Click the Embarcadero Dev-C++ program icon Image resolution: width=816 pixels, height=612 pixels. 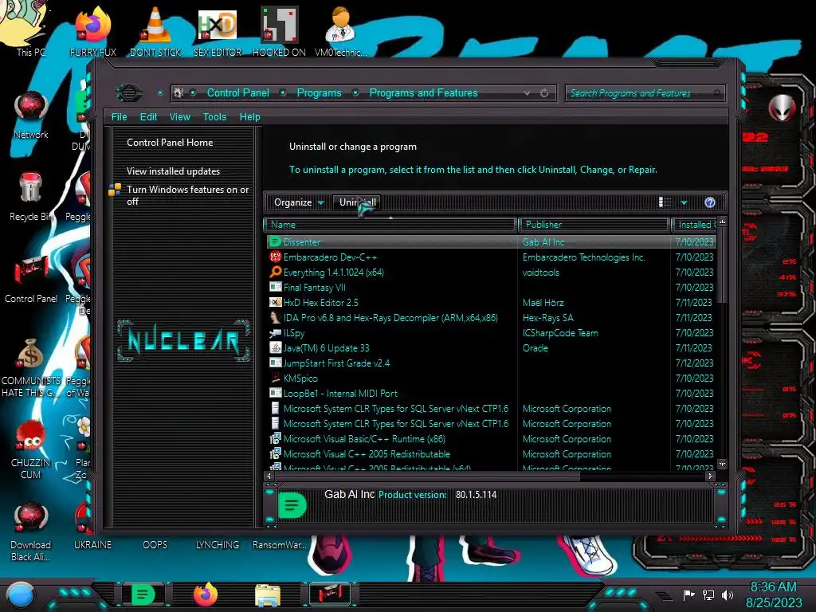pos(275,257)
